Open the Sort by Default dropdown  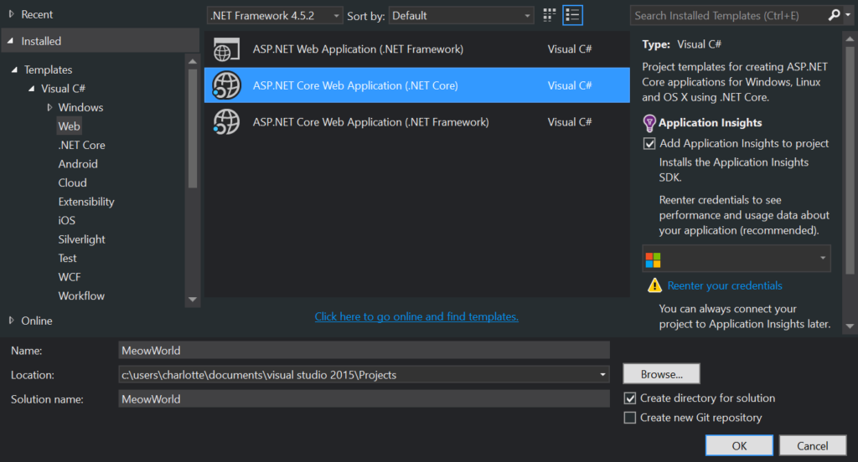pos(461,15)
